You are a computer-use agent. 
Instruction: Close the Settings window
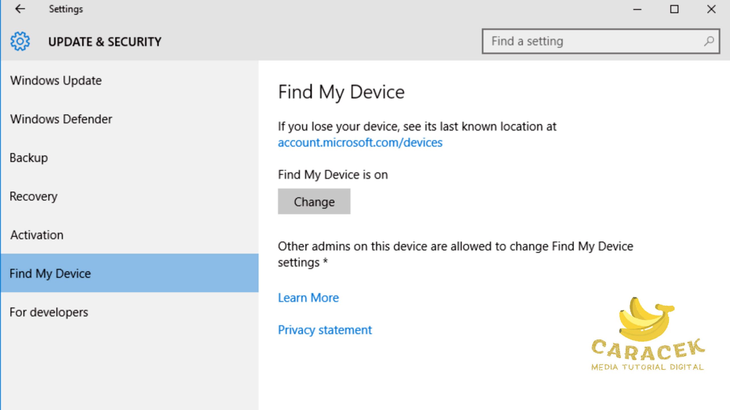tap(711, 9)
